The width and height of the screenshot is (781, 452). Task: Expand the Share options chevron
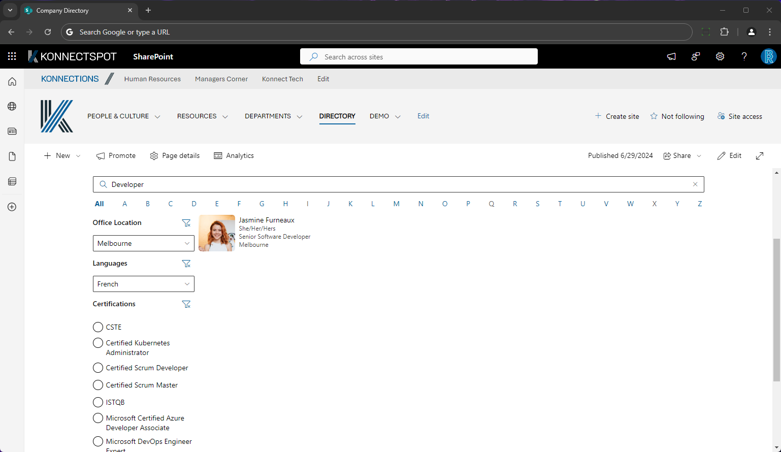(699, 156)
